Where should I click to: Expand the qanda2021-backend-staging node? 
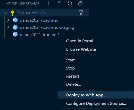point(8,27)
